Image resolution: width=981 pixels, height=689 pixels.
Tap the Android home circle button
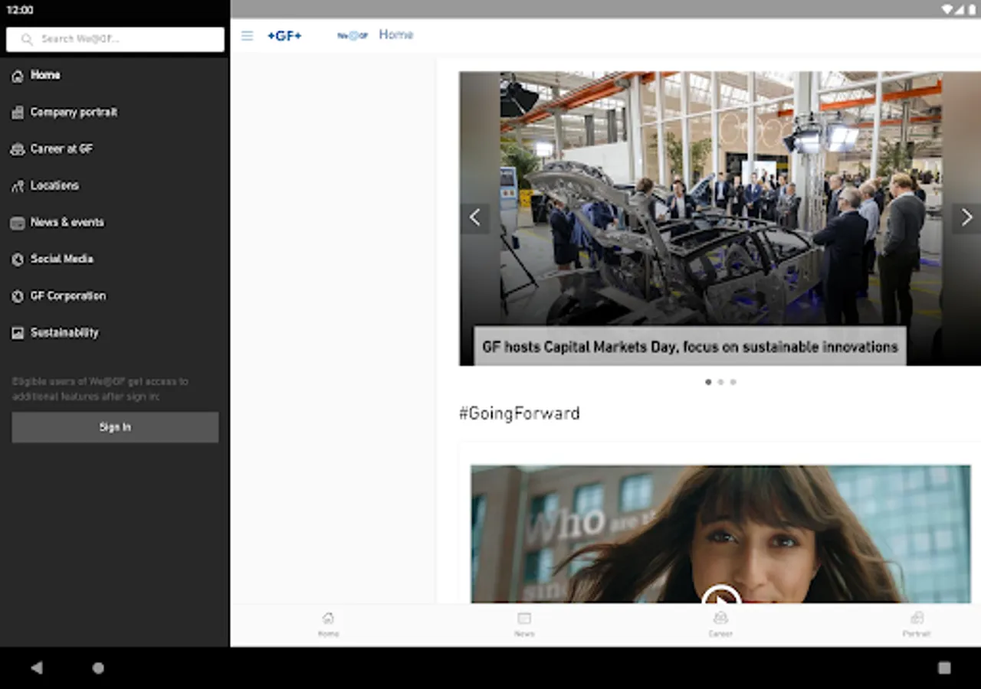pyautogui.click(x=98, y=668)
